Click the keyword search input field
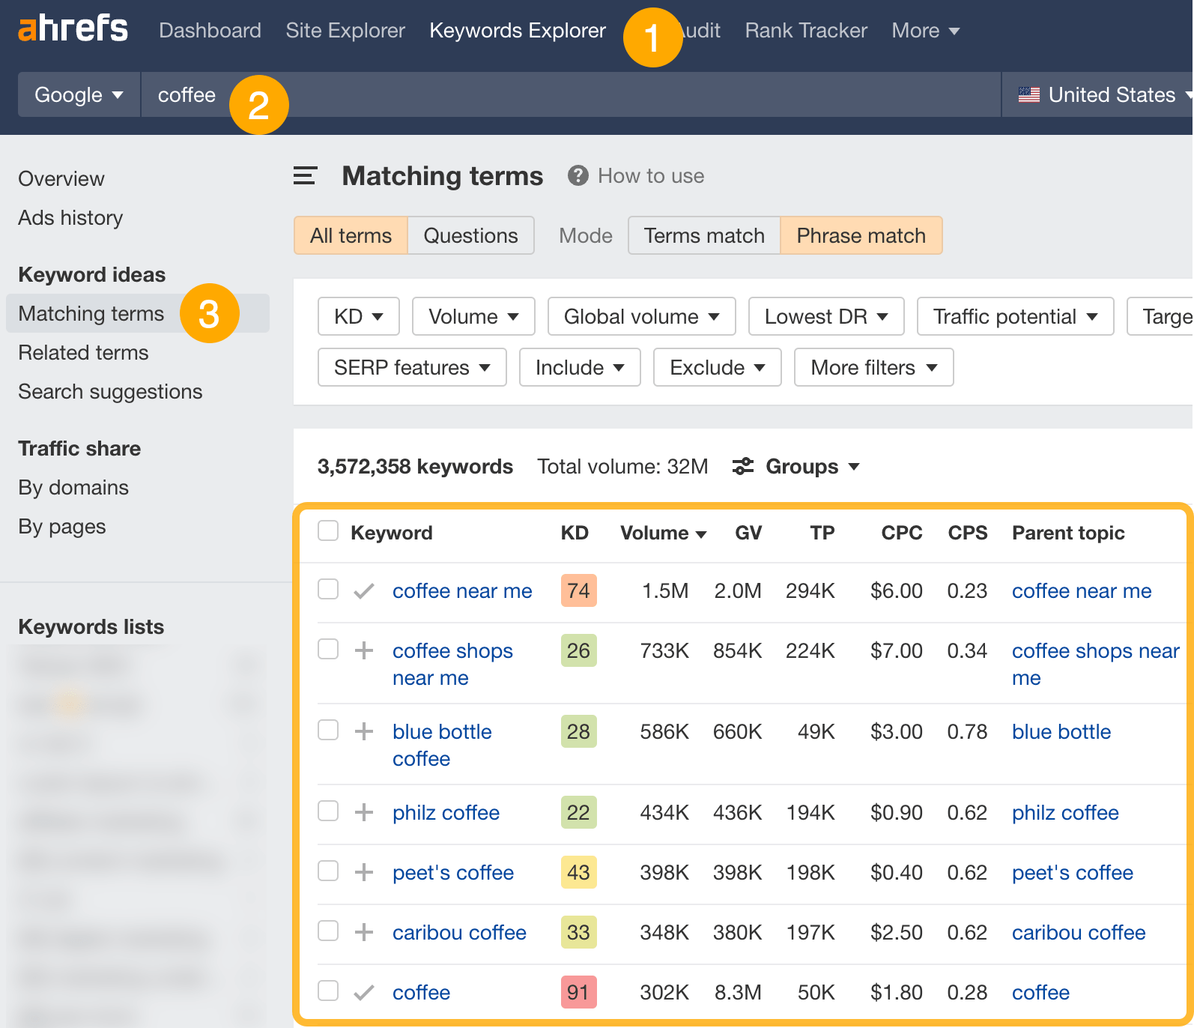 tap(571, 94)
